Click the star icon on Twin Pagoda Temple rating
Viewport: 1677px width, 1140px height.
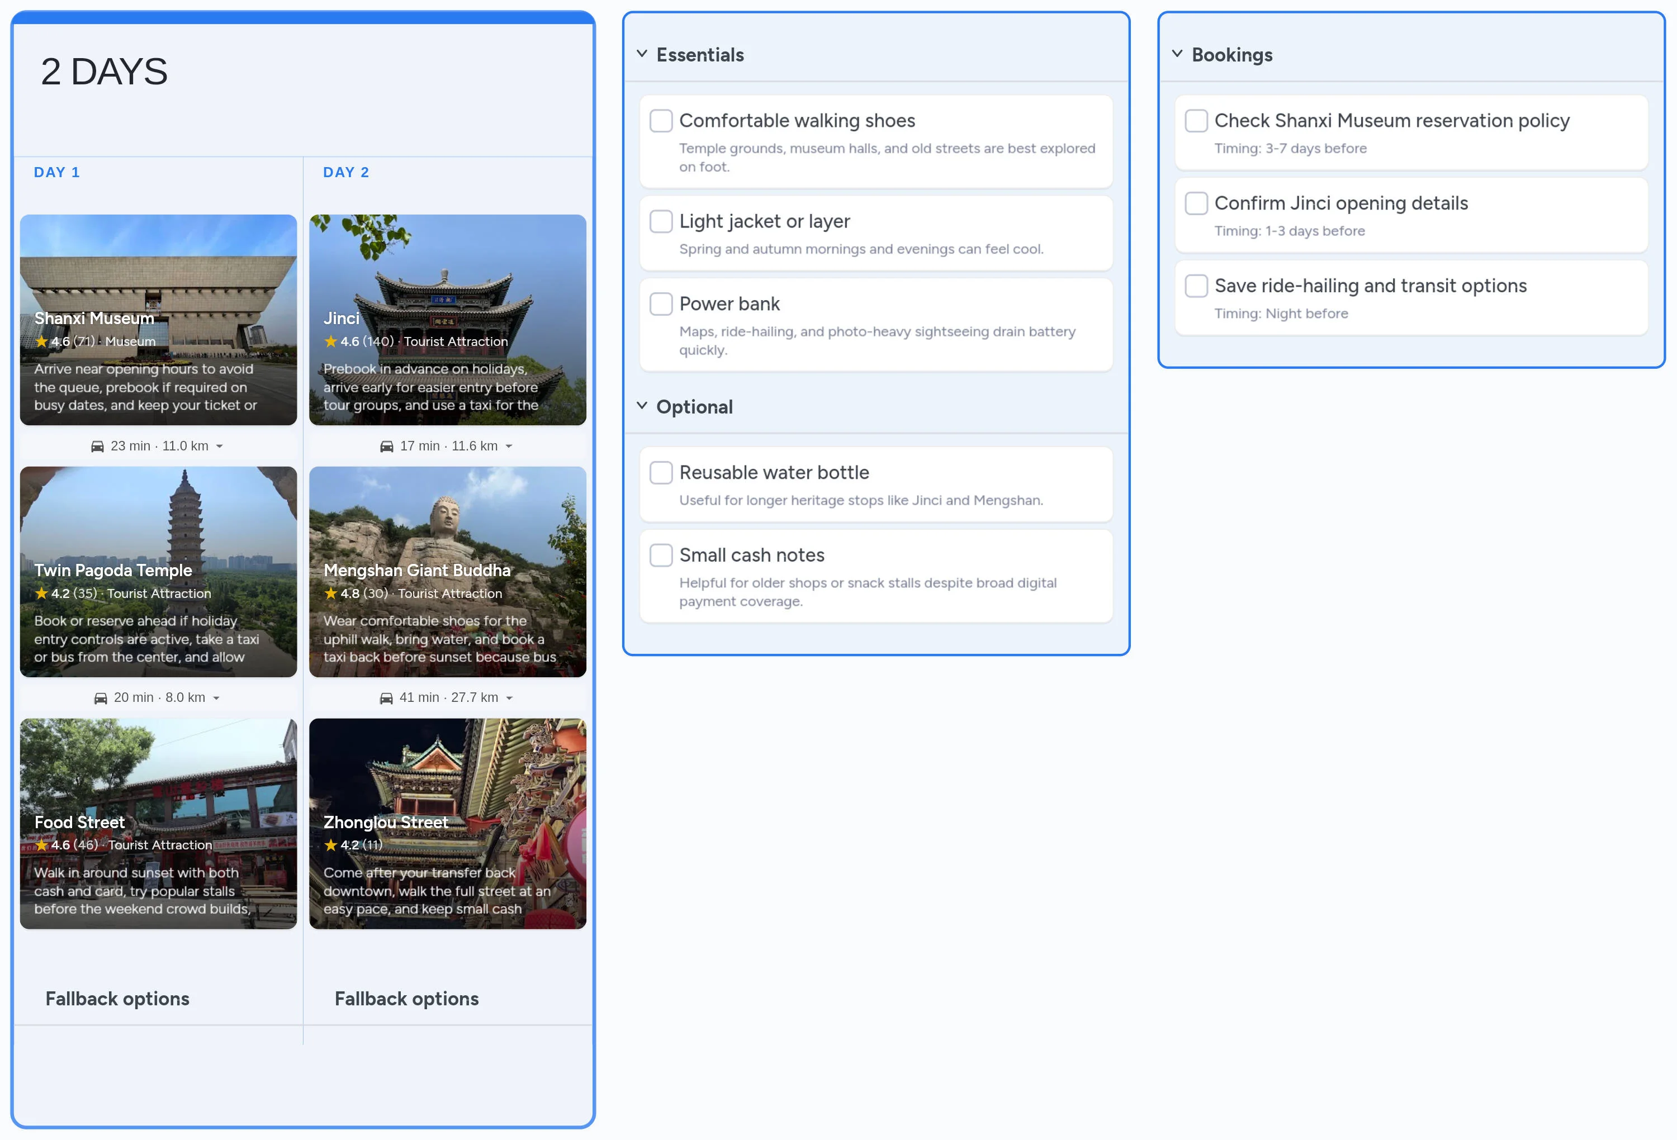[x=41, y=594]
